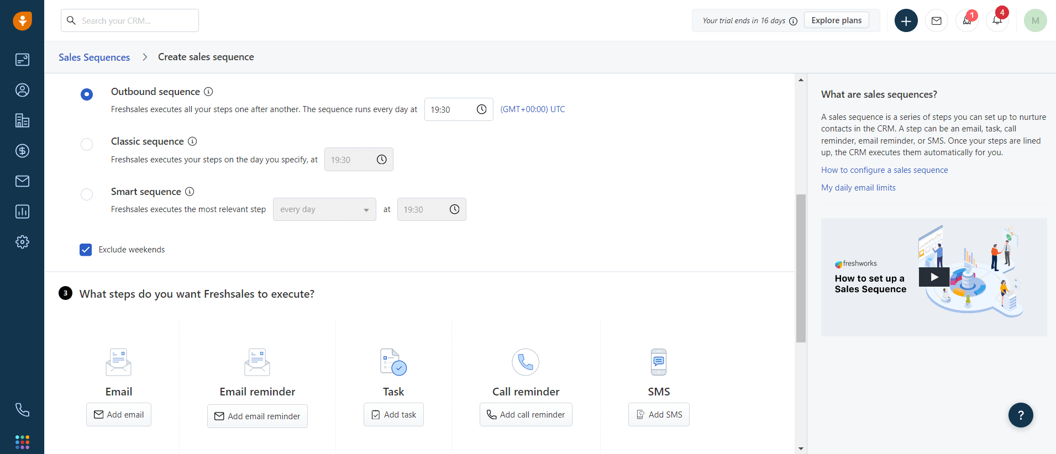1056x454 pixels.
Task: Open the dashboard icon in the sidebar
Action: click(x=22, y=60)
